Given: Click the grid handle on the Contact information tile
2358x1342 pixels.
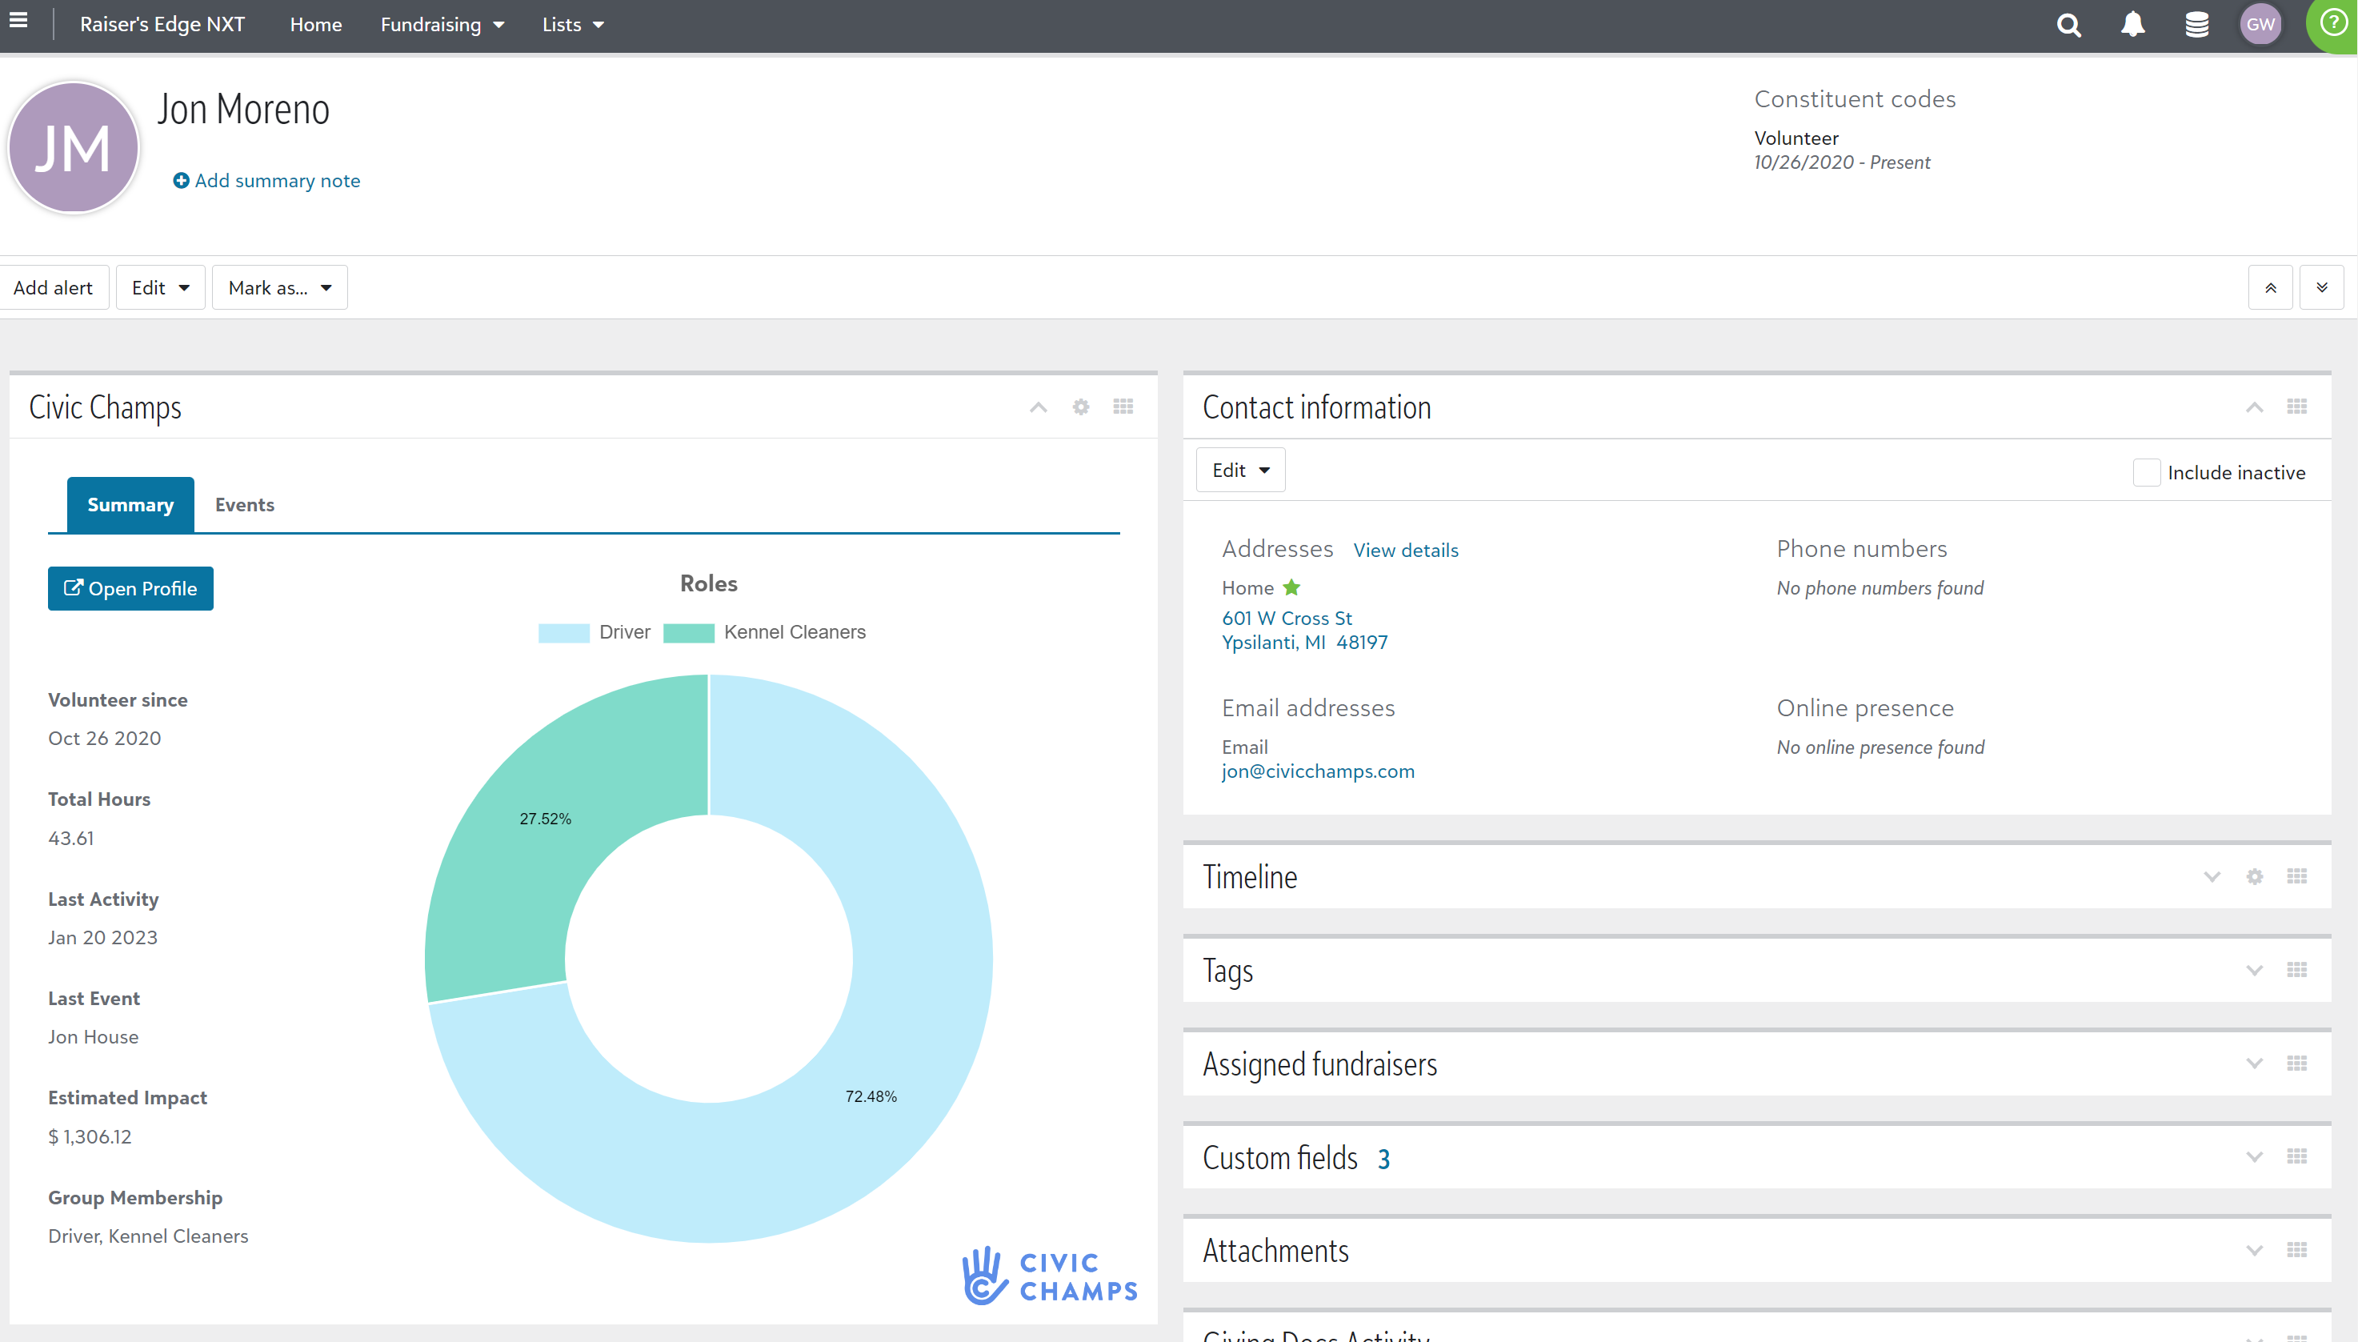Looking at the screenshot, I should click(2296, 407).
